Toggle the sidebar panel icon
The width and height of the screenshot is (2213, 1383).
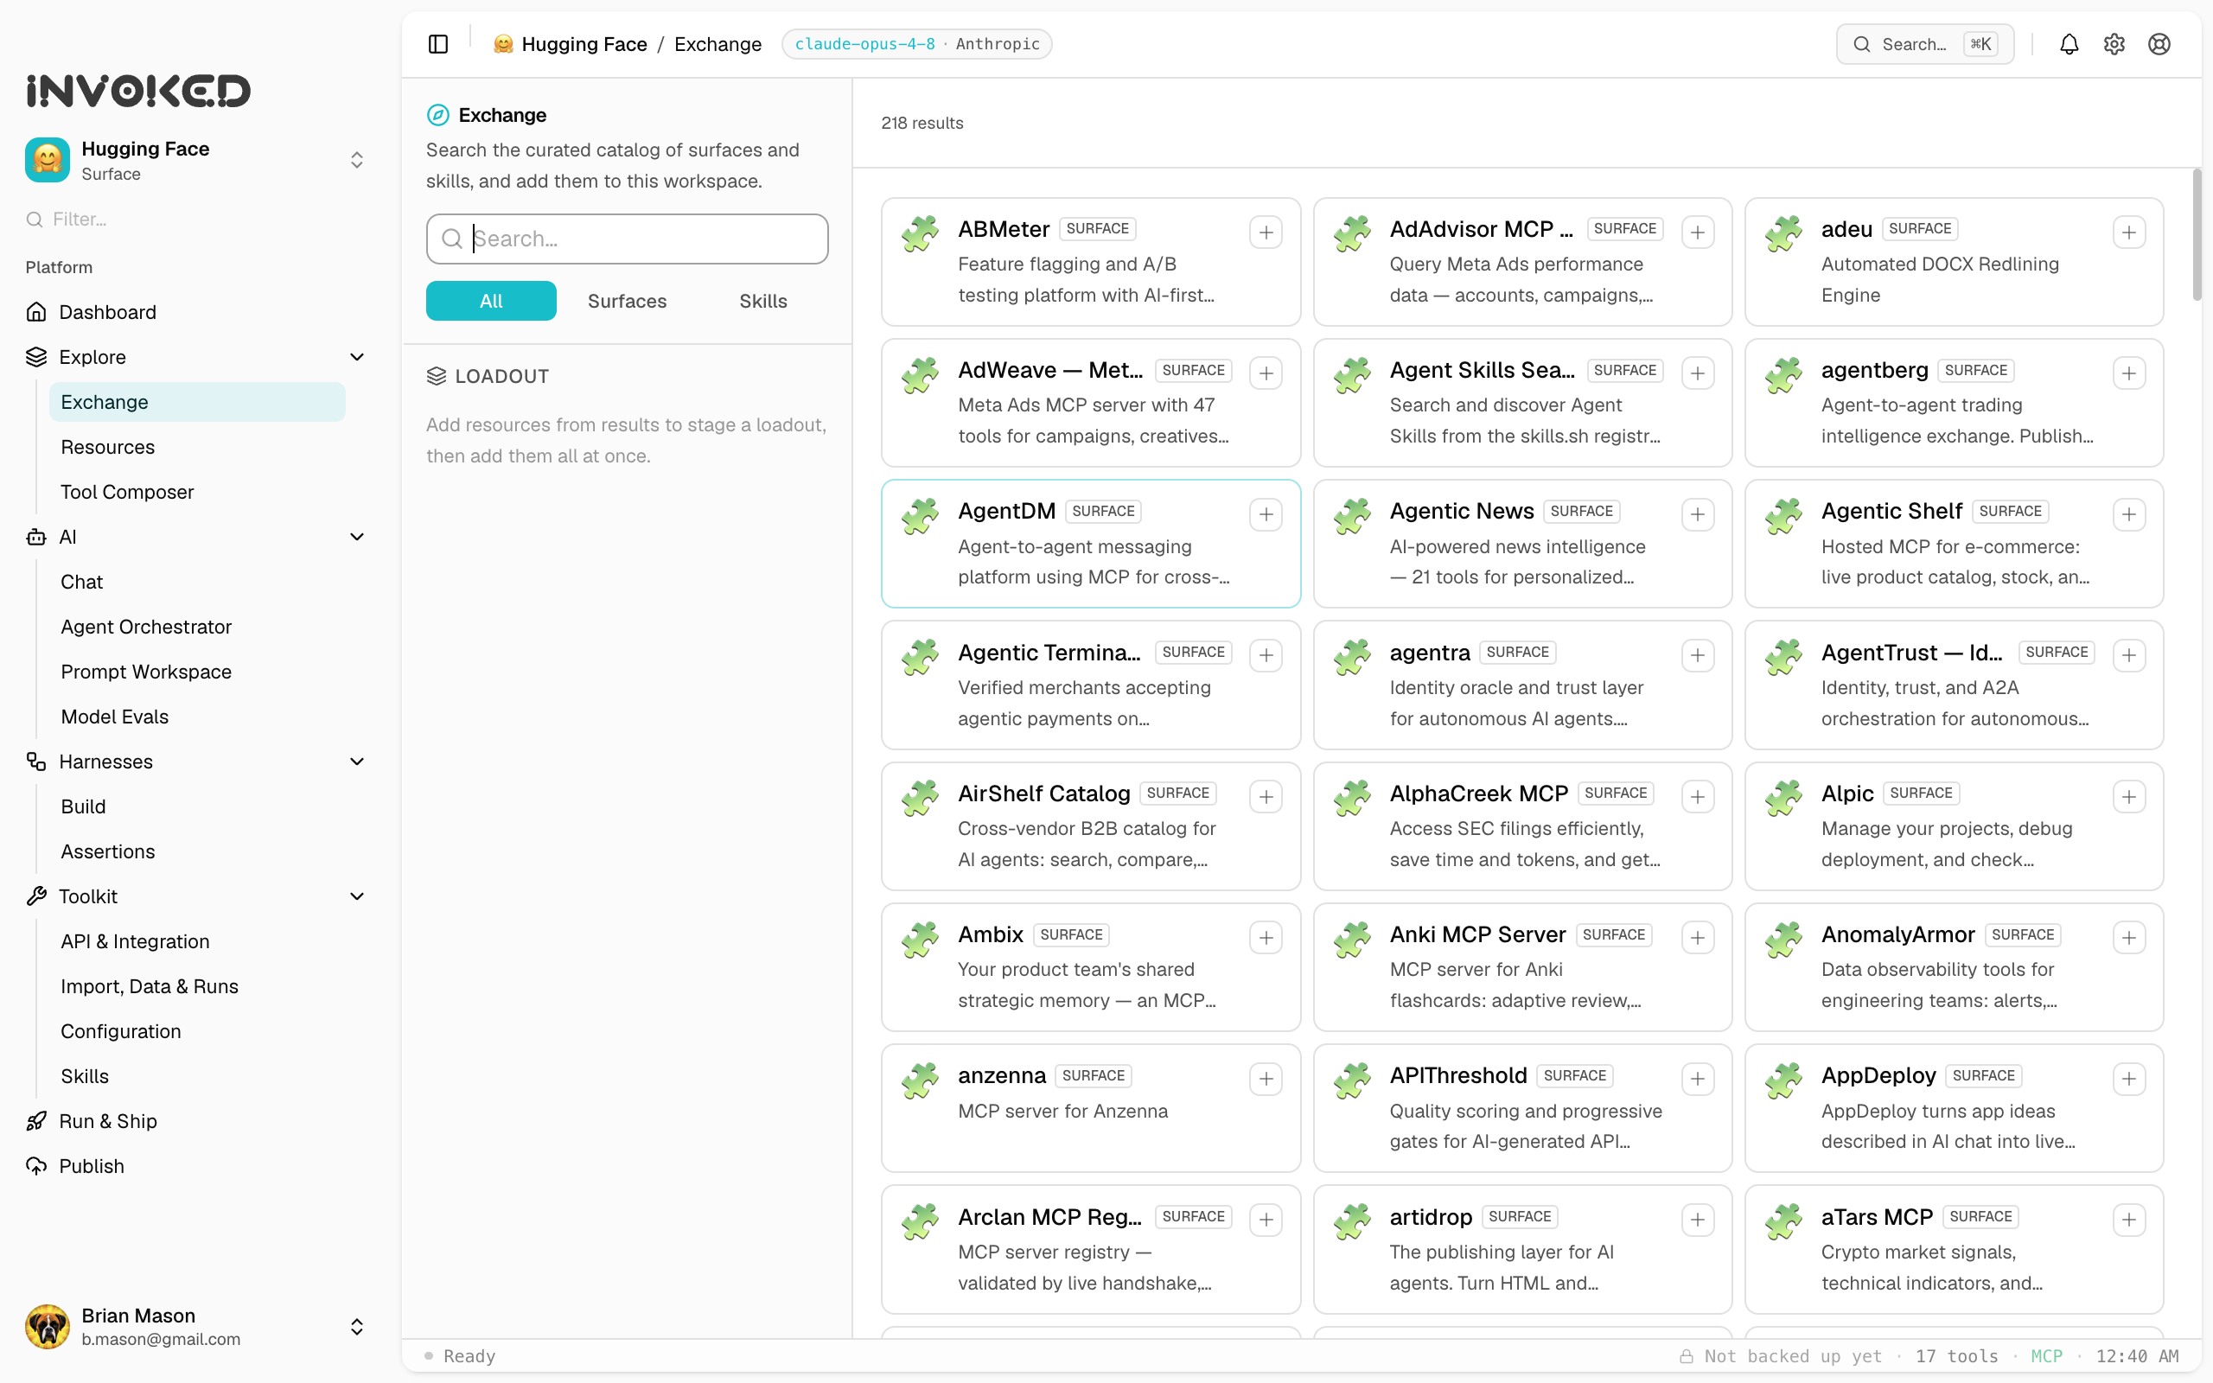[438, 44]
